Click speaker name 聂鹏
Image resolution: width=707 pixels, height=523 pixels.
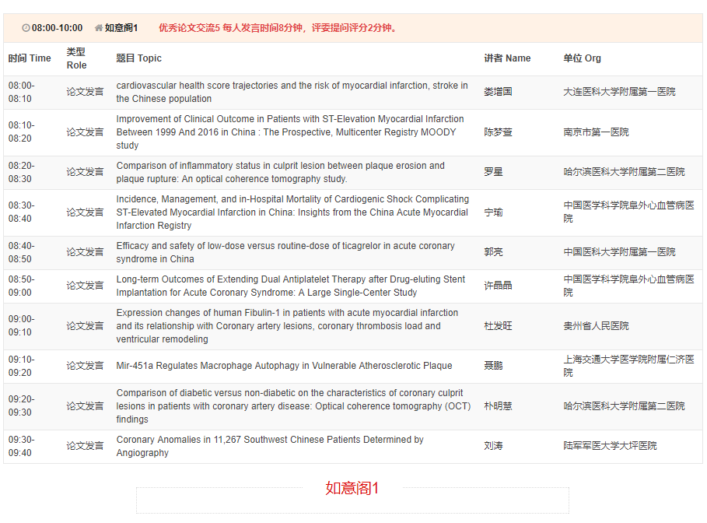pos(493,366)
